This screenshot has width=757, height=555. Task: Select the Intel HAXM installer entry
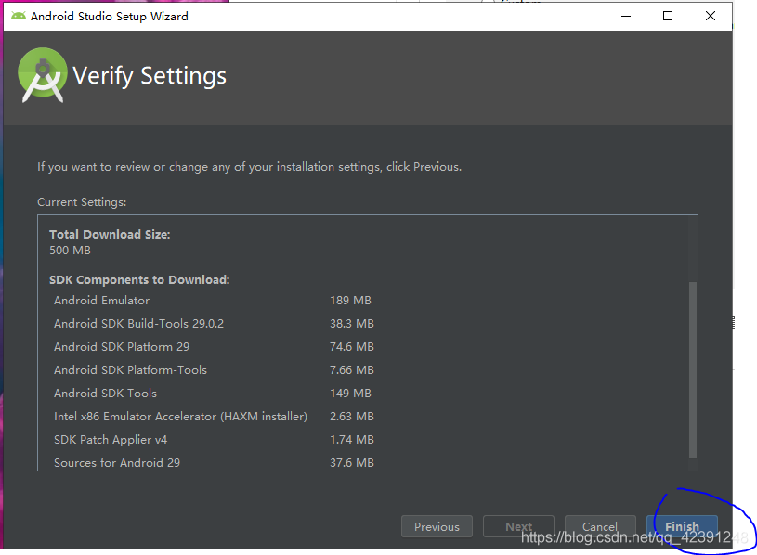click(180, 416)
